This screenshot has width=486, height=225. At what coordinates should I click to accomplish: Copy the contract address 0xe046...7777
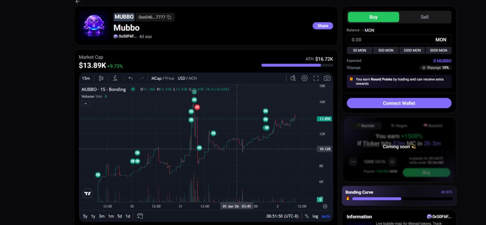pos(169,17)
